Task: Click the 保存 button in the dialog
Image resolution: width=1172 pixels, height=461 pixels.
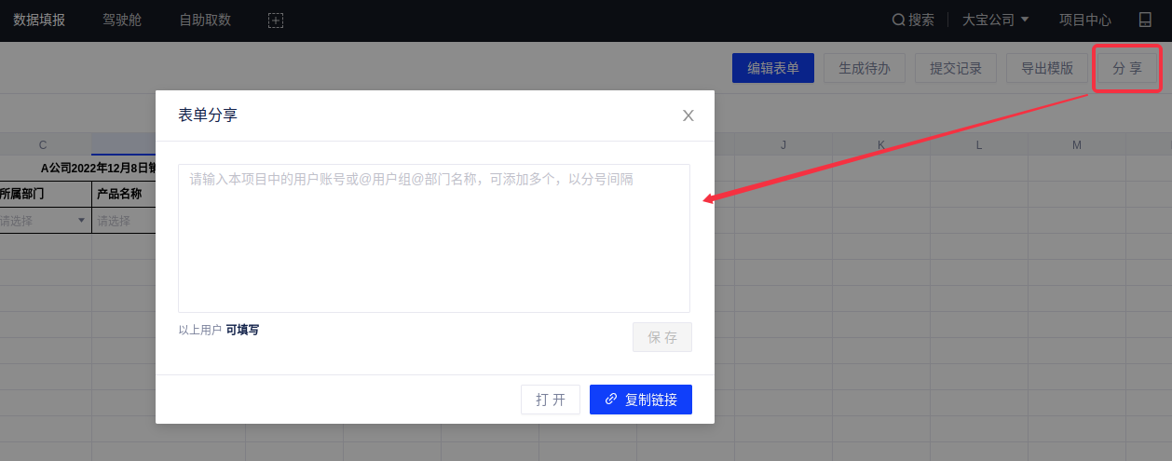Action: (662, 337)
